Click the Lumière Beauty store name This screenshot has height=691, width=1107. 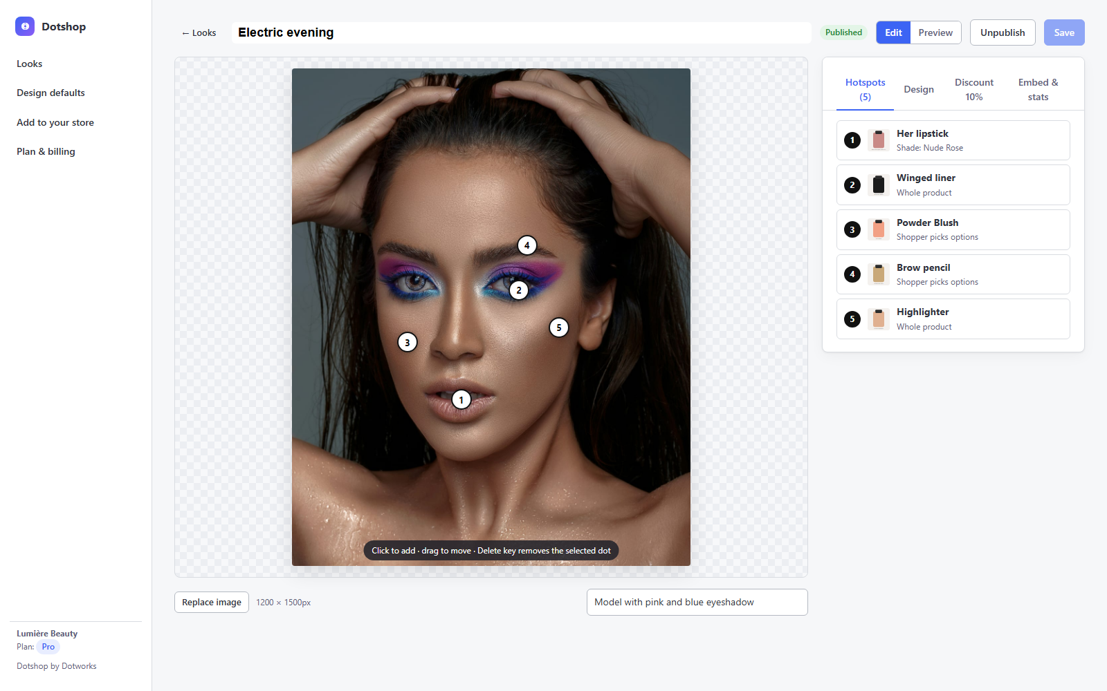47,633
